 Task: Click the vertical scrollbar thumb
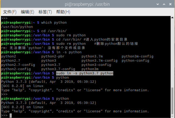172,102
